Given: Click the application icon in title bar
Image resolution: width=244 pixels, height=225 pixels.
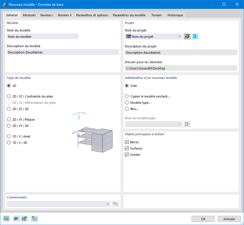Looking at the screenshot, I should 5,4.
